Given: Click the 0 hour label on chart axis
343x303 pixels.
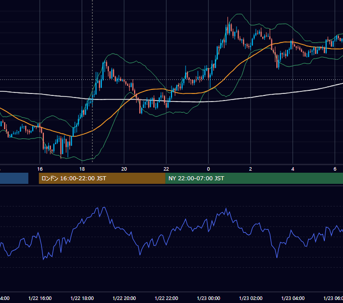Looking at the screenshot, I should (x=208, y=169).
